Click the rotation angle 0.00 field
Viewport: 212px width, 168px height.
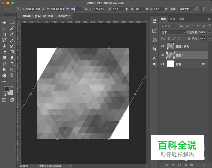118,9
